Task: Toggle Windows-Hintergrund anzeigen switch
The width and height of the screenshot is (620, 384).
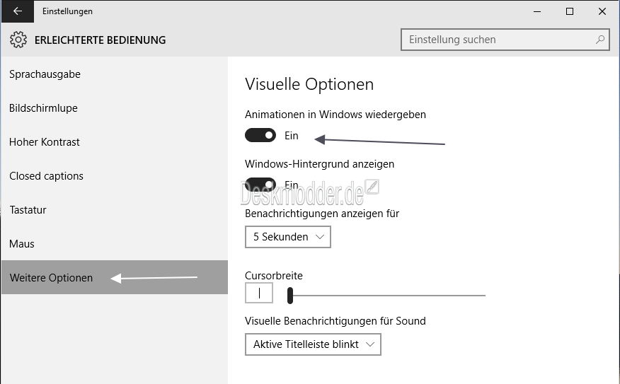Action: (260, 185)
